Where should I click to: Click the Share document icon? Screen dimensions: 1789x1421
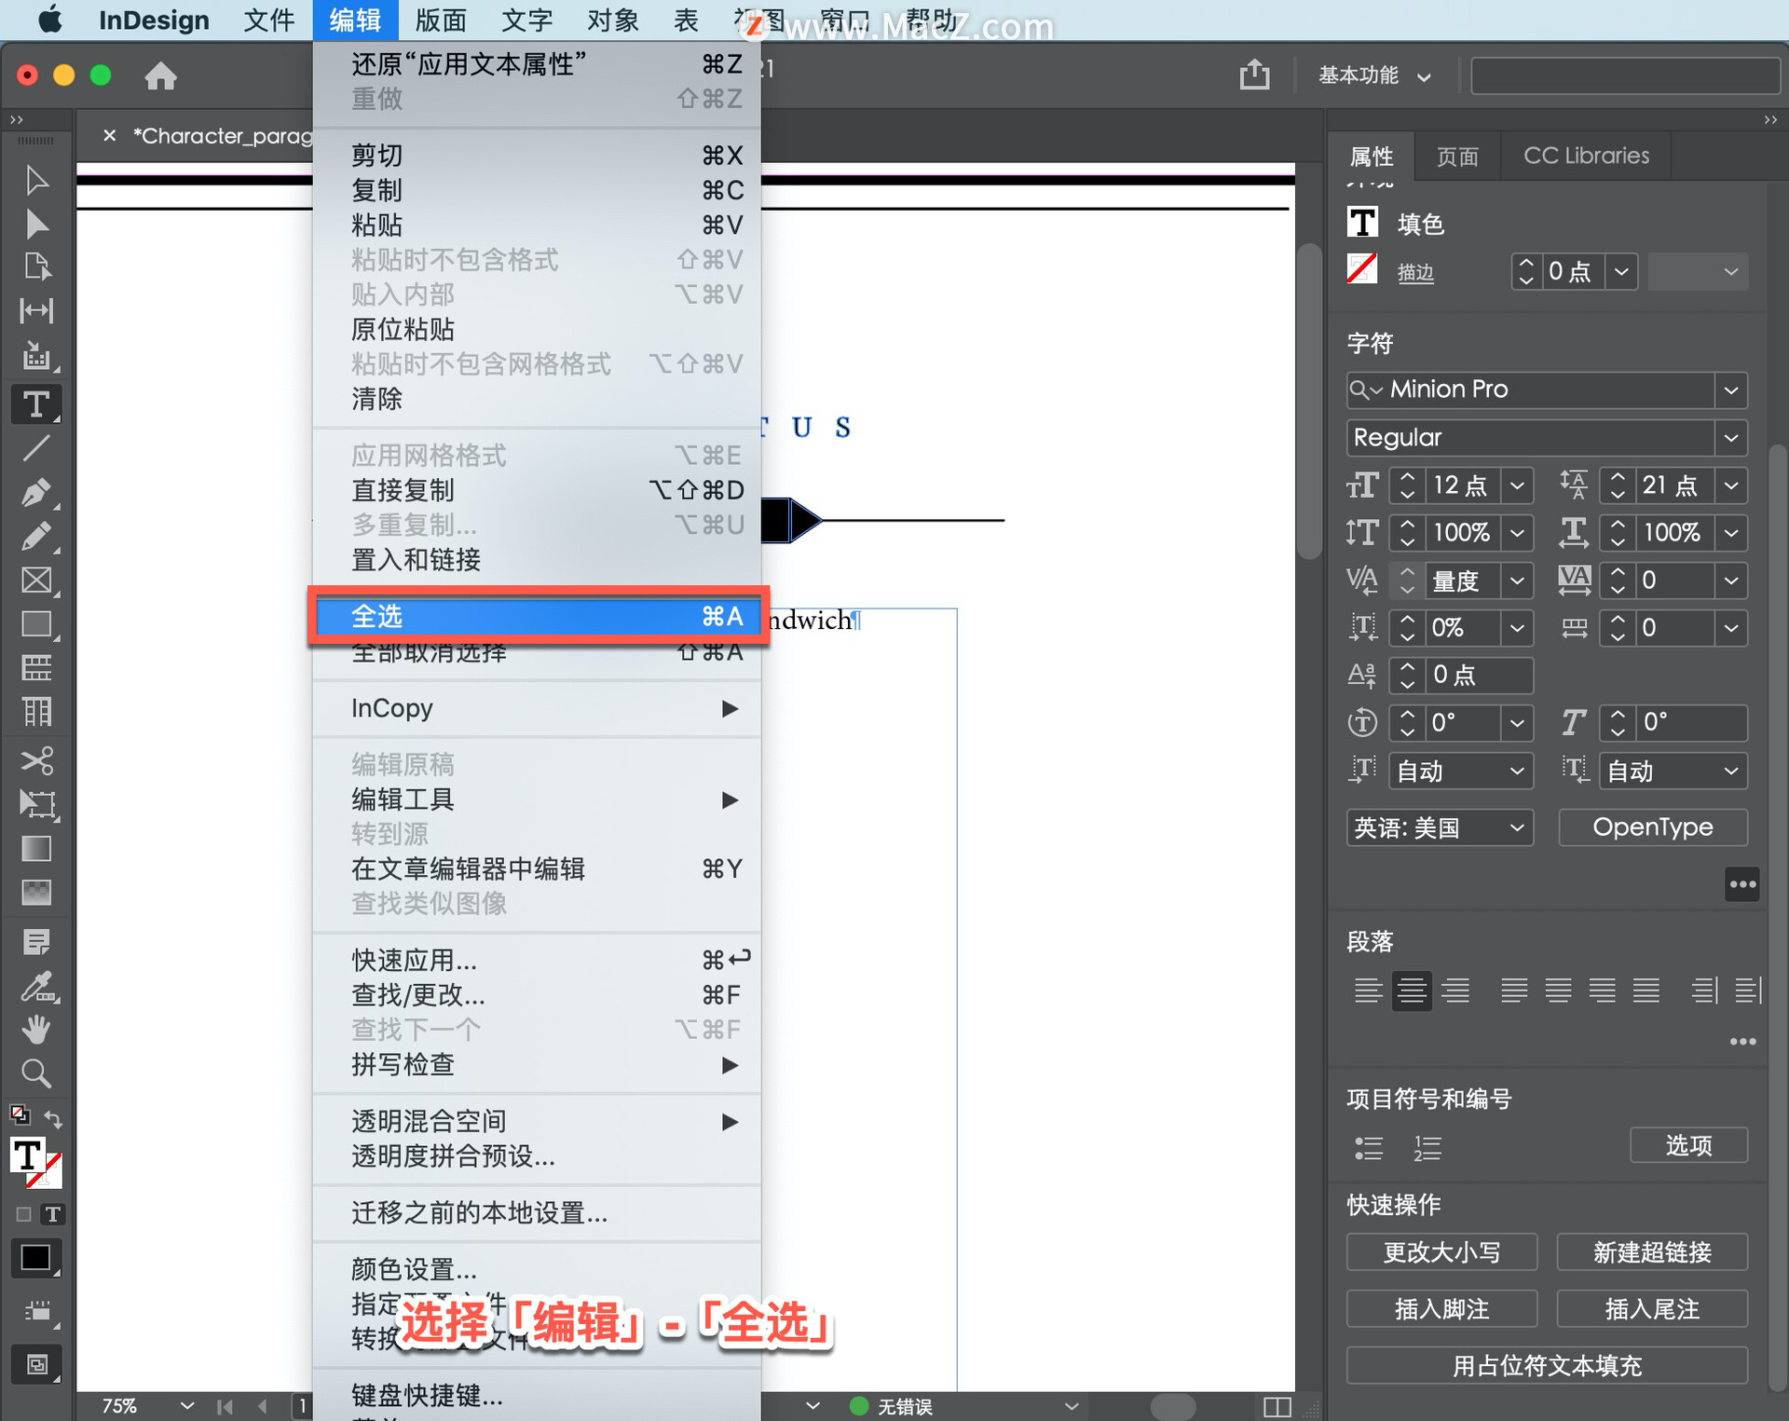[1255, 75]
